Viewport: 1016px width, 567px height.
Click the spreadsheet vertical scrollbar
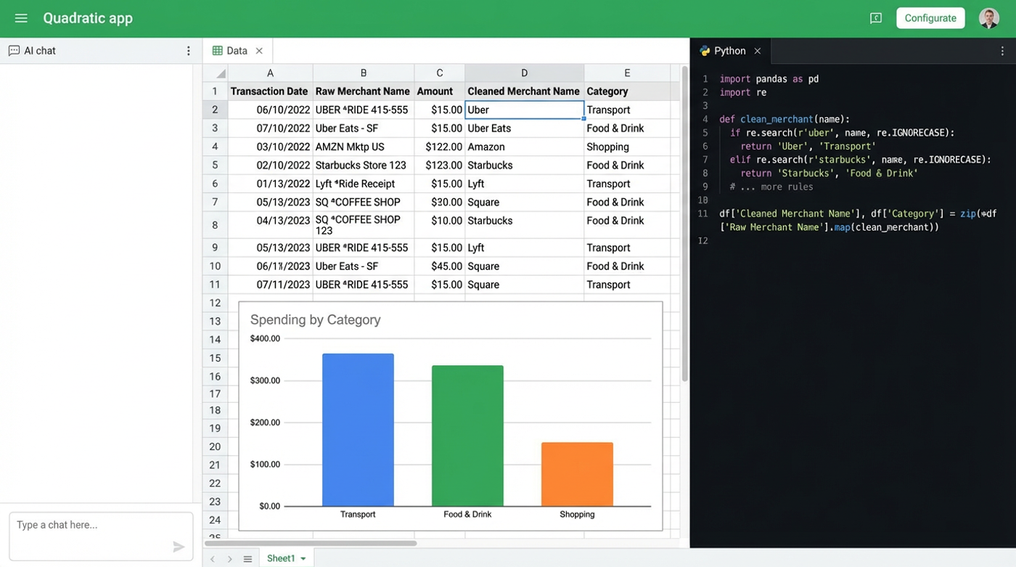coord(684,224)
